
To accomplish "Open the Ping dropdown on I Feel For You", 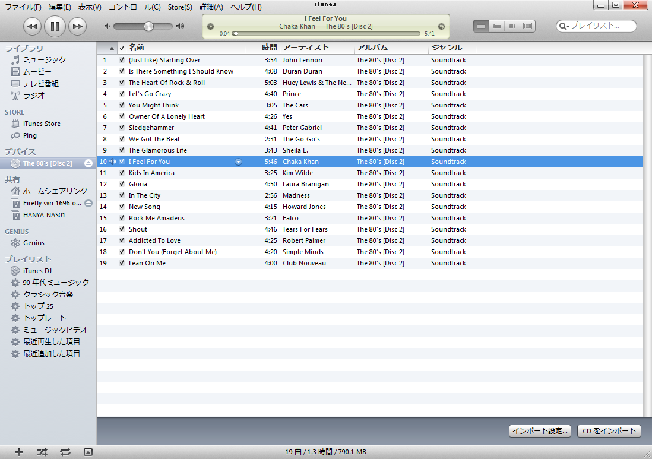I will tap(238, 162).
